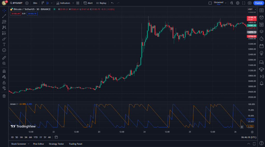This screenshot has width=265, height=147.
Task: Open the Text annotation tool
Action: [x=4, y=44]
